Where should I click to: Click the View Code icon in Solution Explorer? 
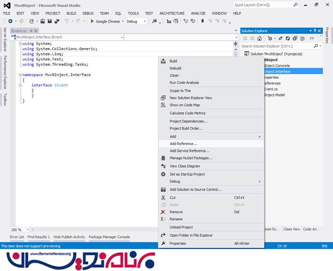tap(312, 39)
